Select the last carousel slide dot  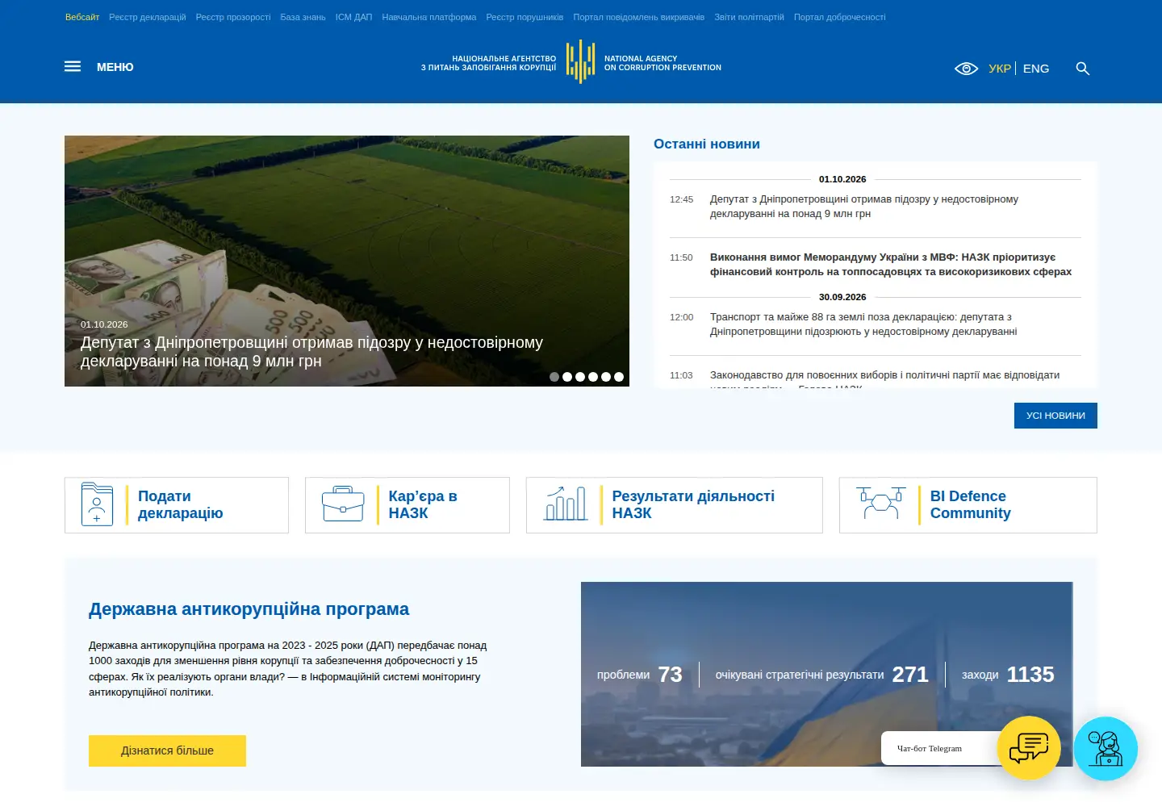619,377
